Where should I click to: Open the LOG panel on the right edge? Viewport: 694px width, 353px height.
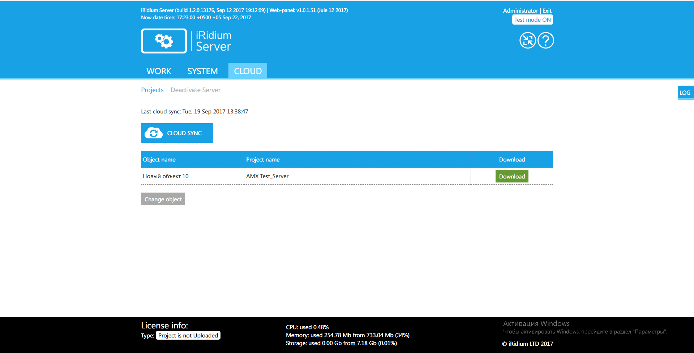click(x=686, y=92)
